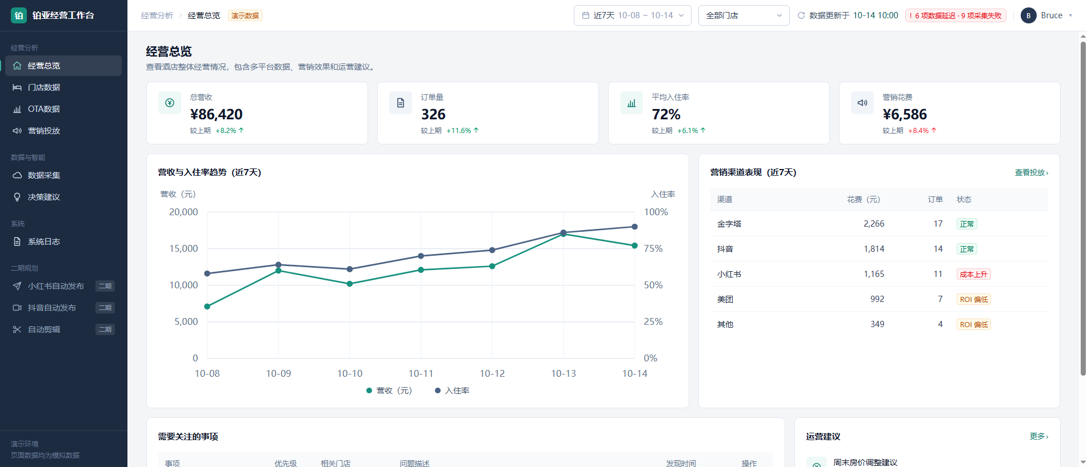The image size is (1087, 467).
Task: Click the ROI 偏低 tag for 其他
Action: pos(974,324)
